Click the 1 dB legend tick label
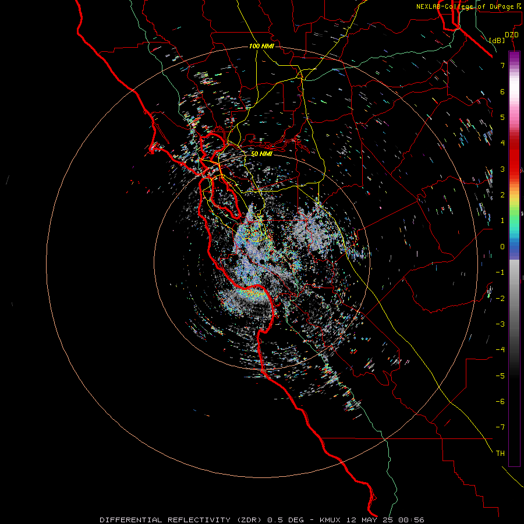This screenshot has width=524, height=524. click(x=502, y=221)
